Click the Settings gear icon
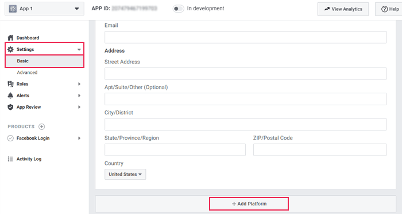Screen dimensions: 402x214 click(10, 49)
